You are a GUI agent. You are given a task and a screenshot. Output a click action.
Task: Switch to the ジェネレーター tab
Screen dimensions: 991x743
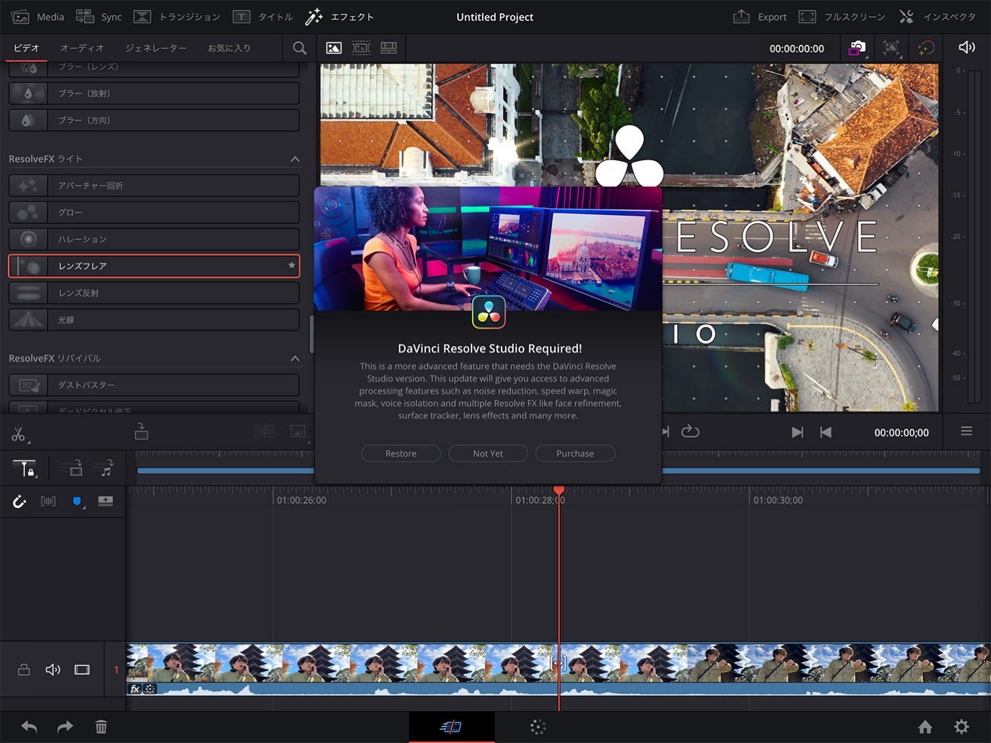point(156,48)
